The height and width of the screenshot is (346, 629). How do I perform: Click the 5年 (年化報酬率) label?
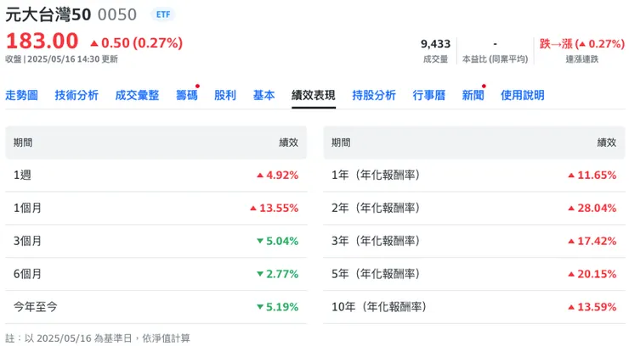tap(376, 274)
